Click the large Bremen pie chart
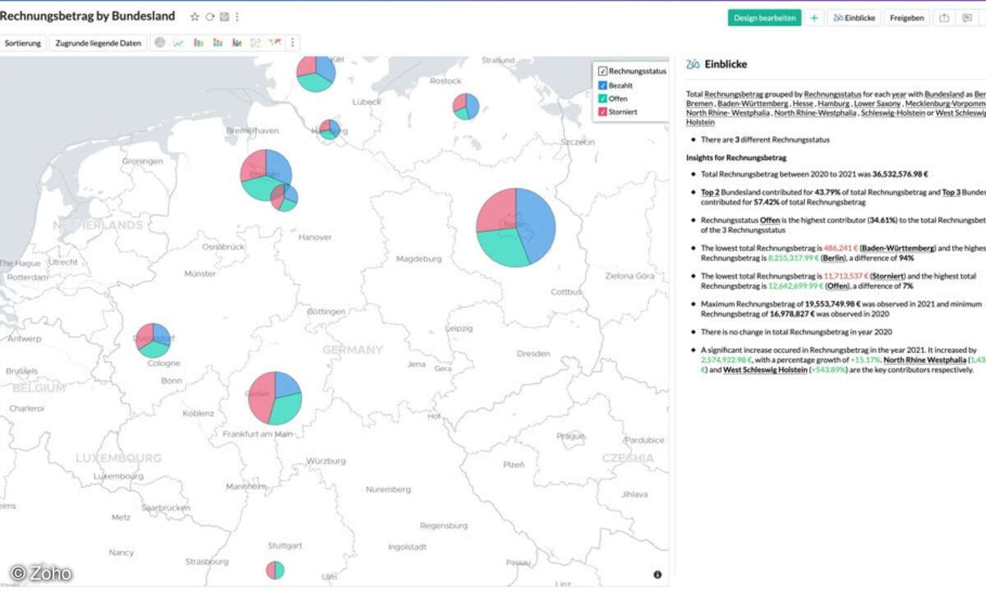 click(x=266, y=175)
